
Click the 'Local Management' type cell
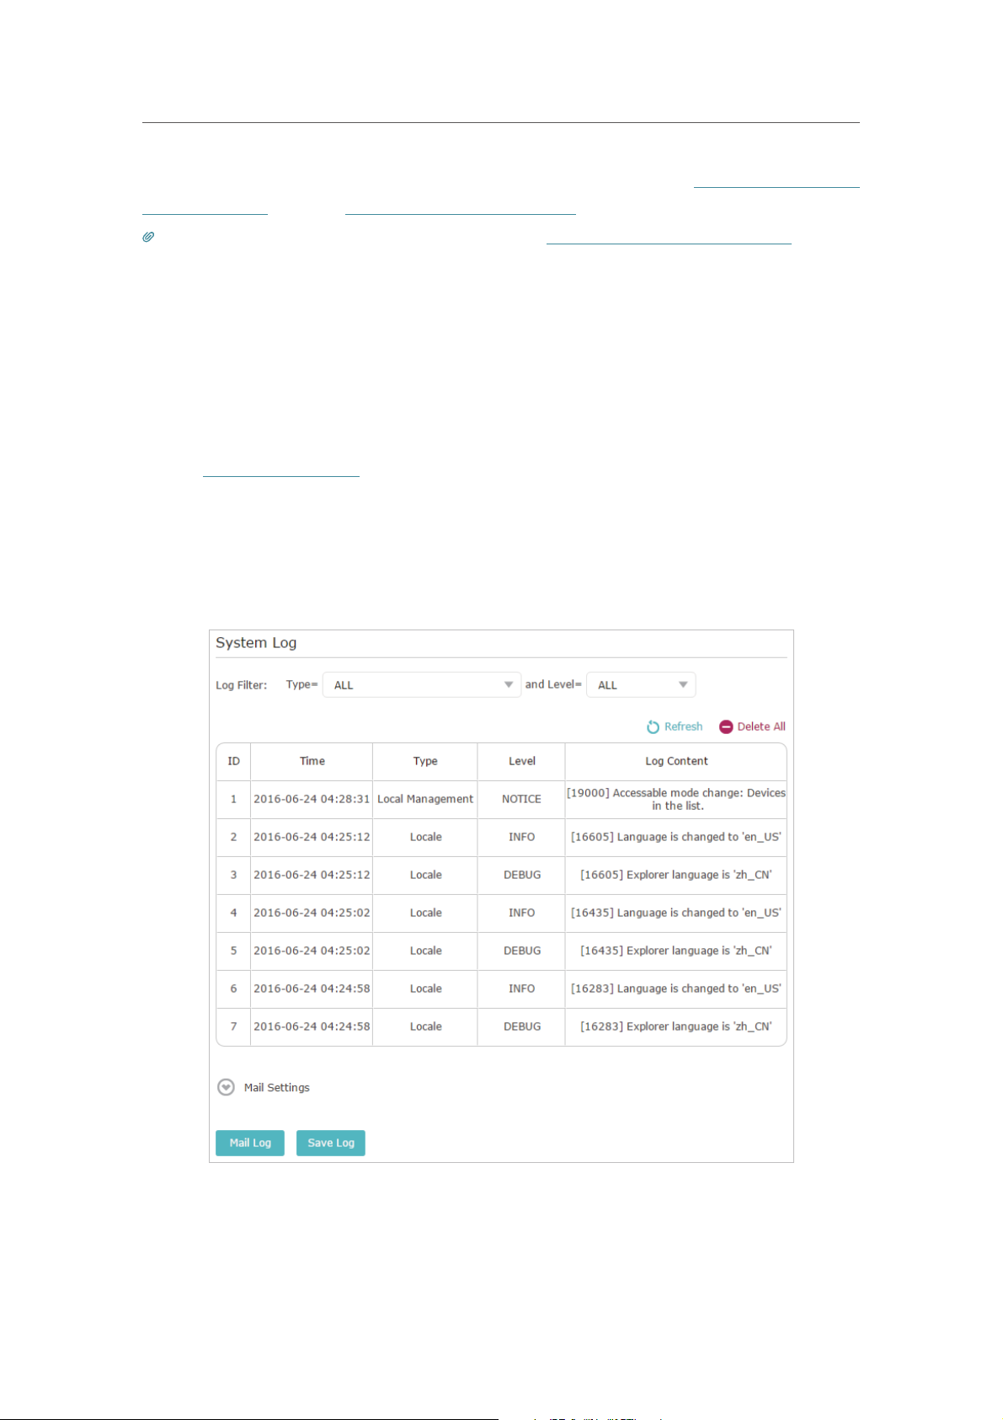tap(425, 800)
